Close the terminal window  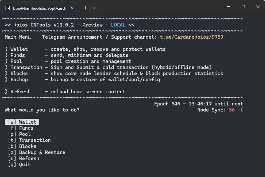click(x=258, y=7)
